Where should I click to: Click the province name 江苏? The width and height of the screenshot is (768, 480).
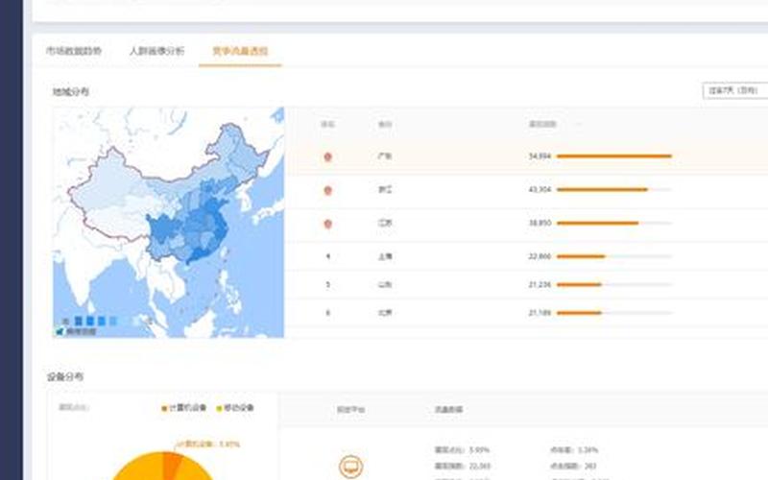[385, 223]
